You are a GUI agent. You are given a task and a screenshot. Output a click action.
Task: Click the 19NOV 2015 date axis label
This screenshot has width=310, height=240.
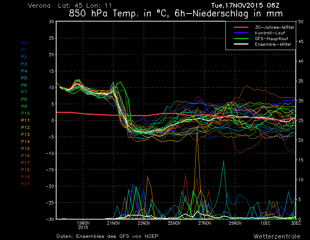click(x=83, y=225)
